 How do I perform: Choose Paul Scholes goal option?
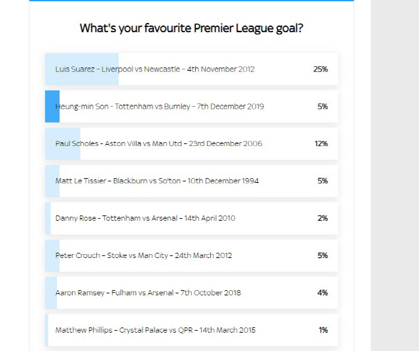pyautogui.click(x=191, y=144)
